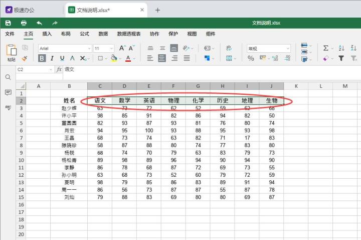Screen dimensions: 361x240
Task: Click the copy style brush icon
Action: click(25, 59)
